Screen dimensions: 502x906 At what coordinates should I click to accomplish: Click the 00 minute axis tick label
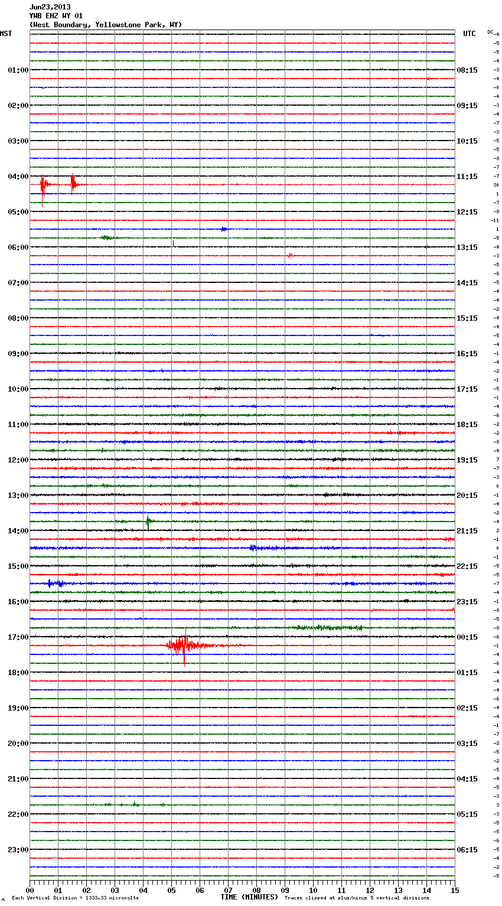30,890
